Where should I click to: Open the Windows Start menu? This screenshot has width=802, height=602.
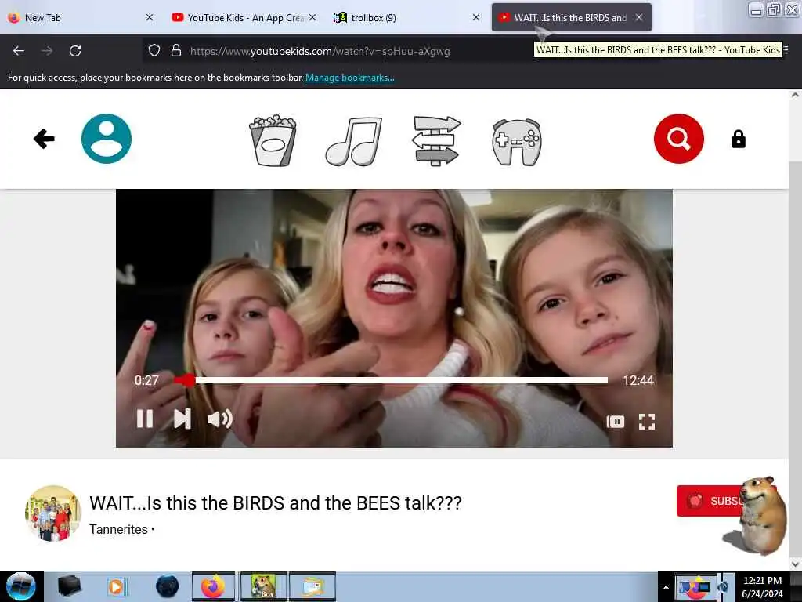[x=21, y=586]
